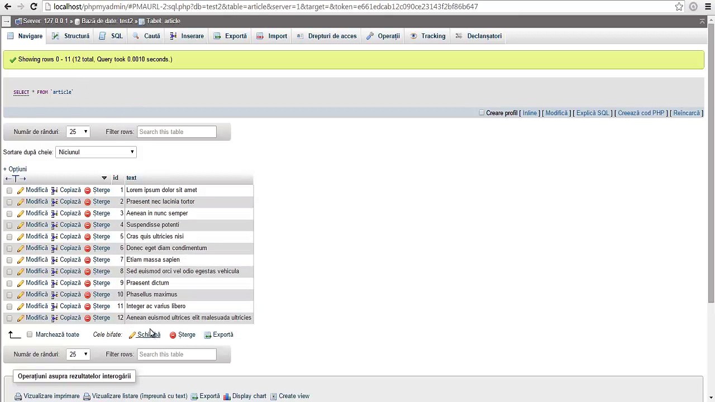Open the Tracking tab

click(x=428, y=36)
